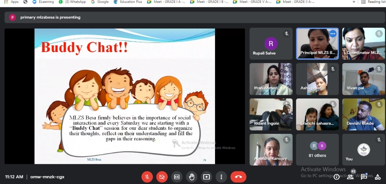Click the muted mic icon on your own tile

[379, 140]
